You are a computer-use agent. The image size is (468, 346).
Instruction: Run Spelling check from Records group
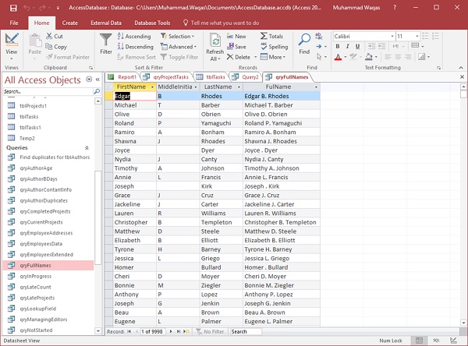tap(273, 46)
